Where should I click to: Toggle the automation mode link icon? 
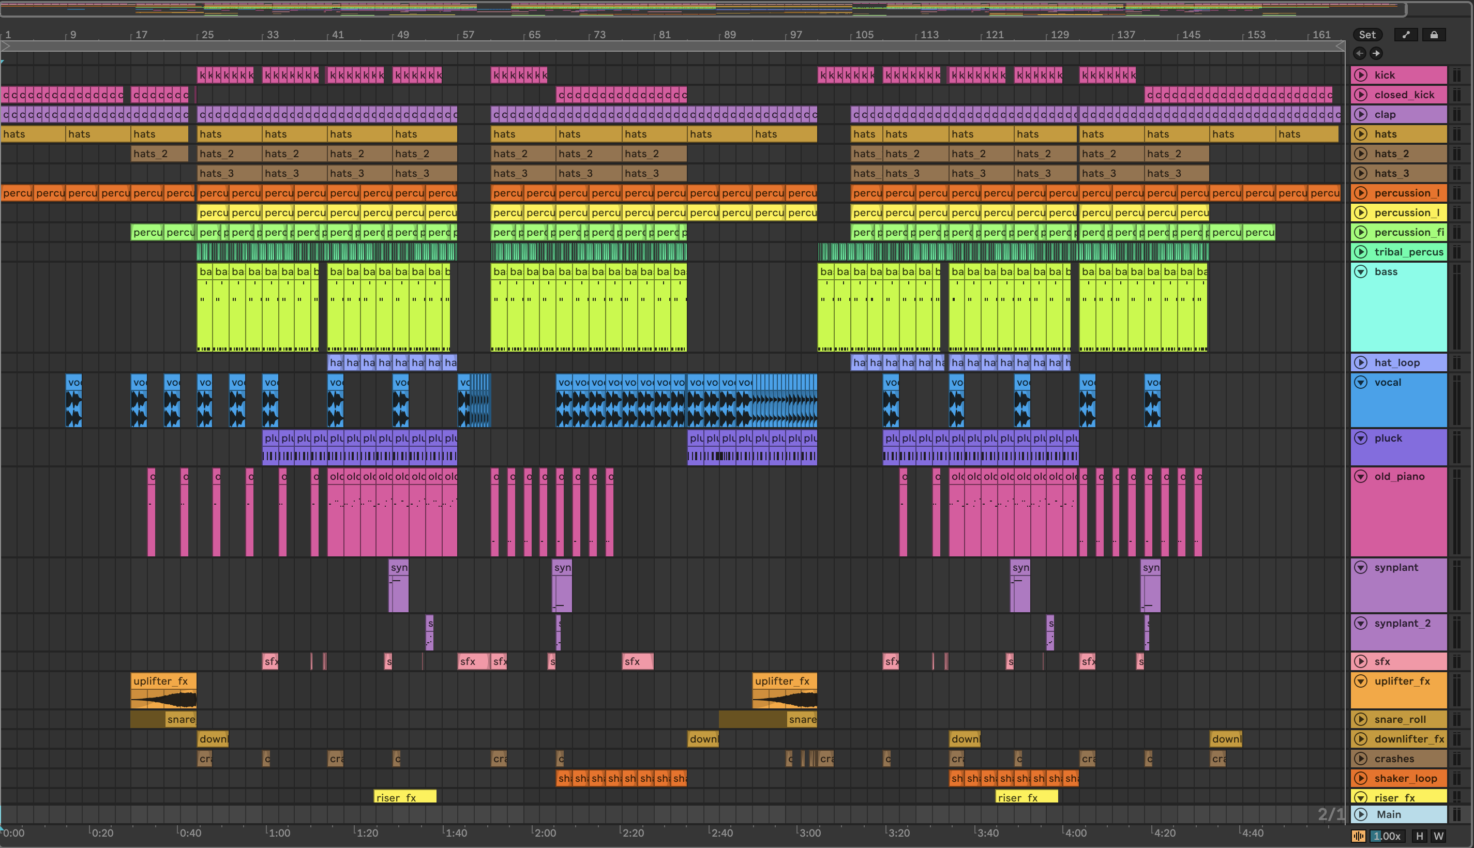pyautogui.click(x=1406, y=35)
